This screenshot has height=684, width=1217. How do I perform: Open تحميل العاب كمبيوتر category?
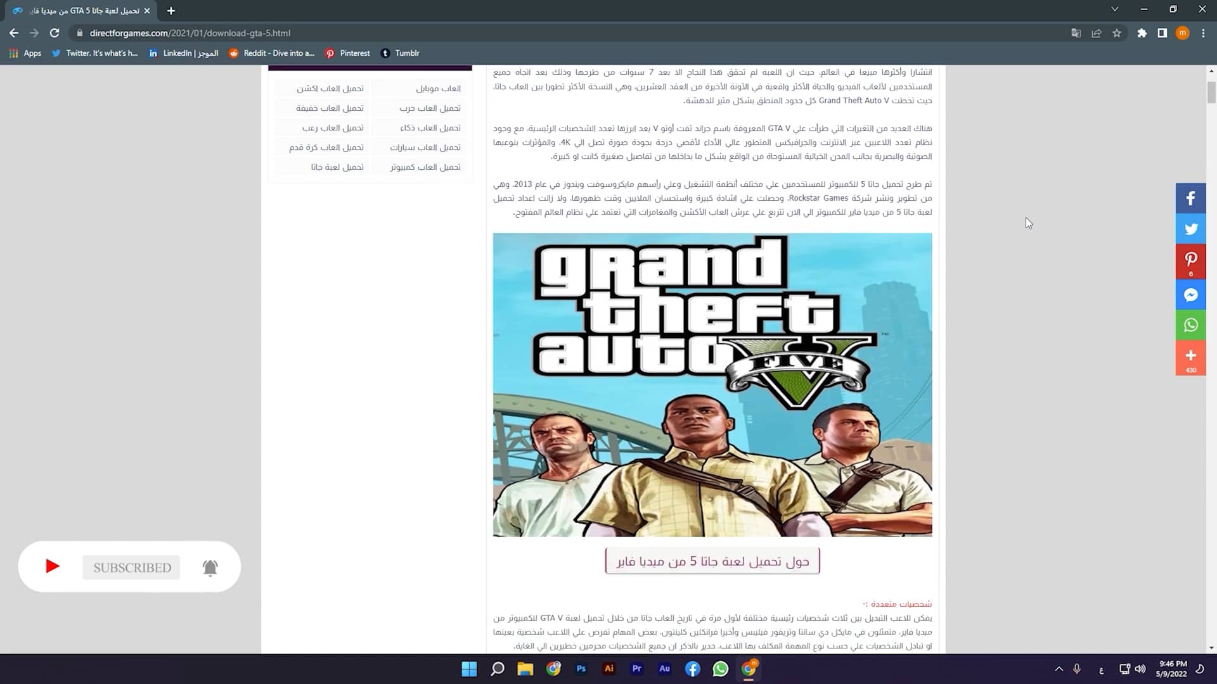pyautogui.click(x=425, y=167)
